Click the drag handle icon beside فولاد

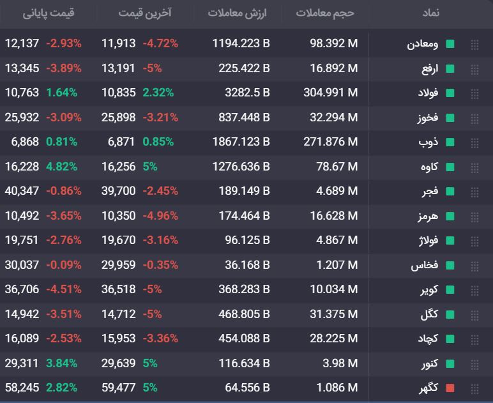[474, 94]
